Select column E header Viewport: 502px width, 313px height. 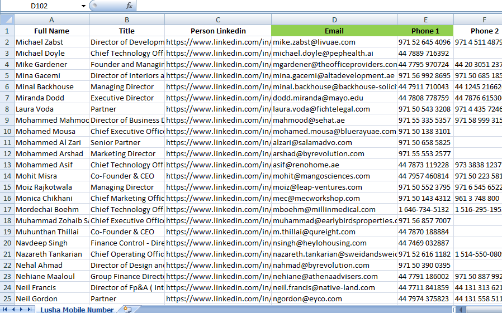[x=425, y=20]
